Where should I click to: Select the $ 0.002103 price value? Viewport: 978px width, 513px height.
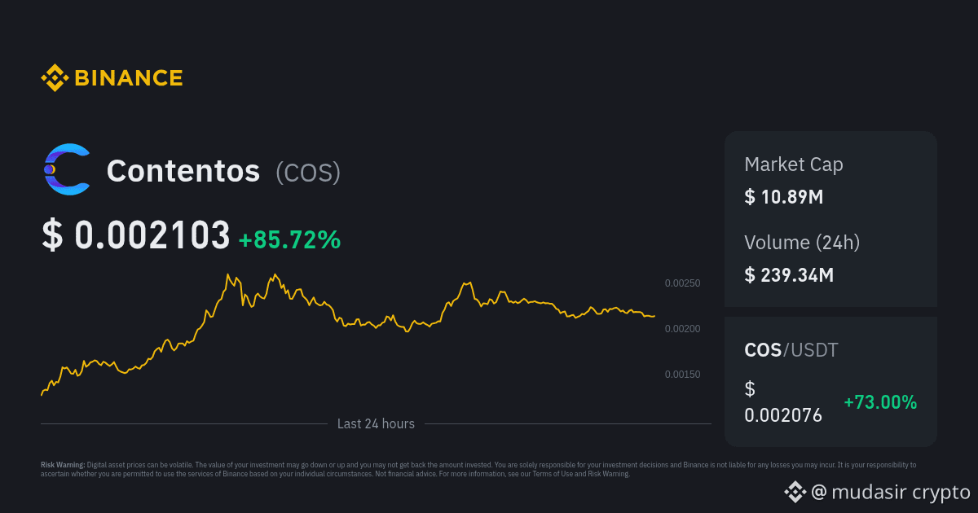136,236
